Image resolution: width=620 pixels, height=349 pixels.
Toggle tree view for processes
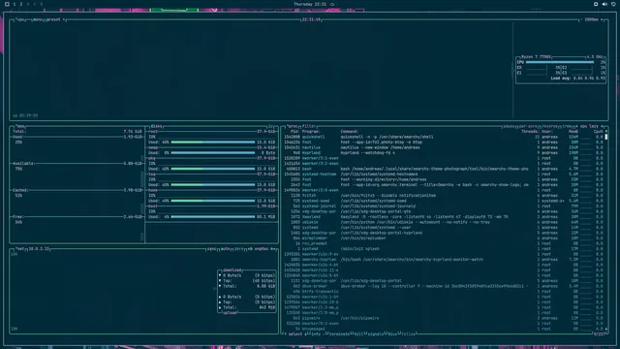[567, 126]
